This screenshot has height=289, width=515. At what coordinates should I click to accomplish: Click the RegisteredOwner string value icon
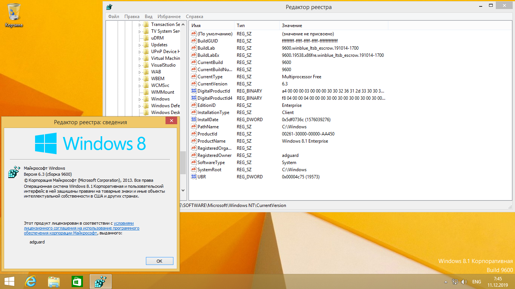coord(194,155)
